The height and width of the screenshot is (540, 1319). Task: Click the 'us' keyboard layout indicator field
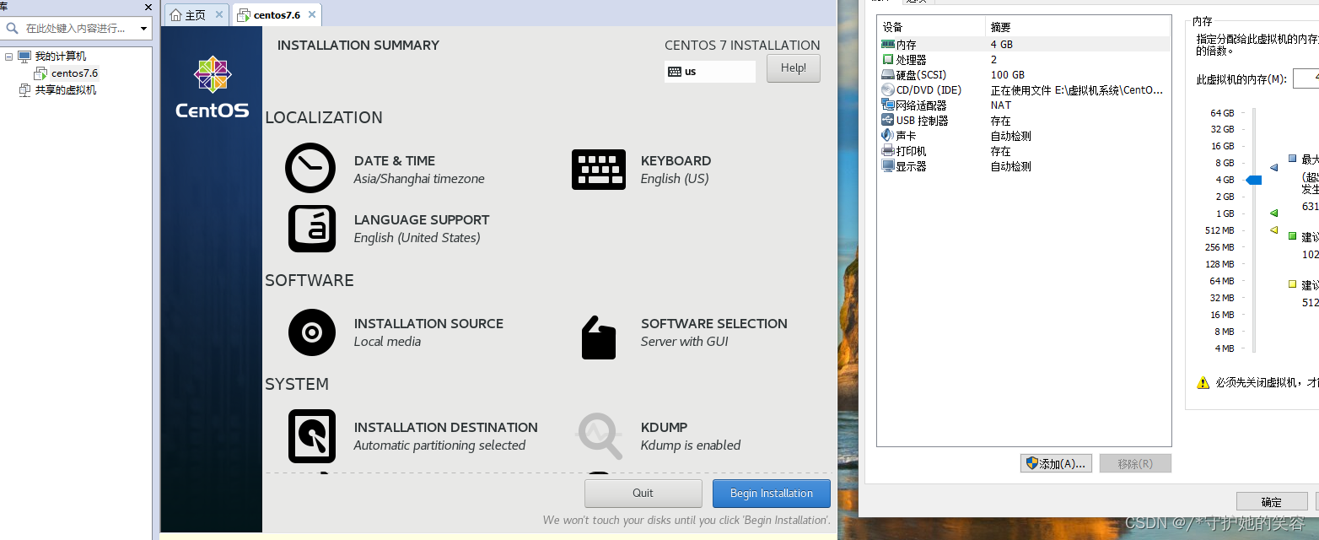710,72
